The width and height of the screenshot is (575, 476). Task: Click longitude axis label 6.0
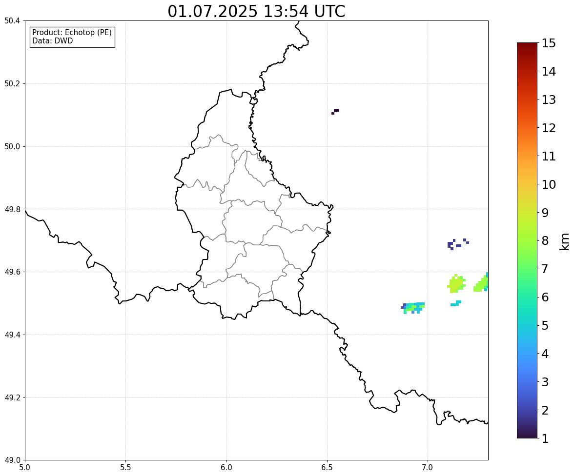[226, 468]
